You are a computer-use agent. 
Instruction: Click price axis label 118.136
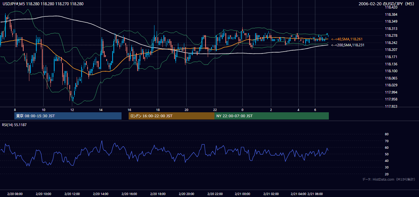(x=391, y=64)
